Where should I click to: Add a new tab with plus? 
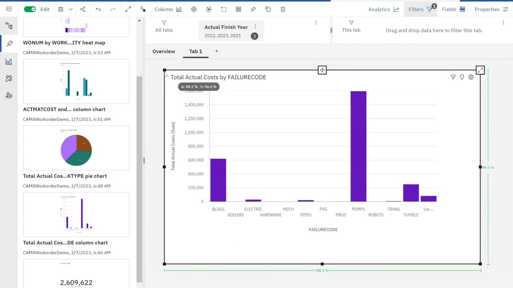click(217, 51)
